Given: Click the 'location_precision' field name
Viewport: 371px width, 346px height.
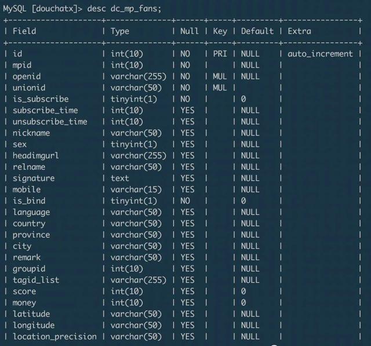Looking at the screenshot, I should click(54, 336).
